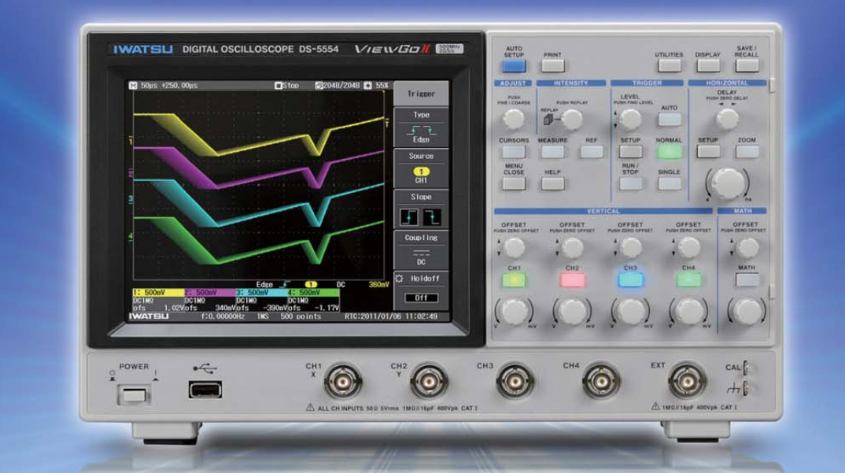Click the CH1 volts/div knob
The width and height of the screenshot is (845, 473).
coord(514,311)
